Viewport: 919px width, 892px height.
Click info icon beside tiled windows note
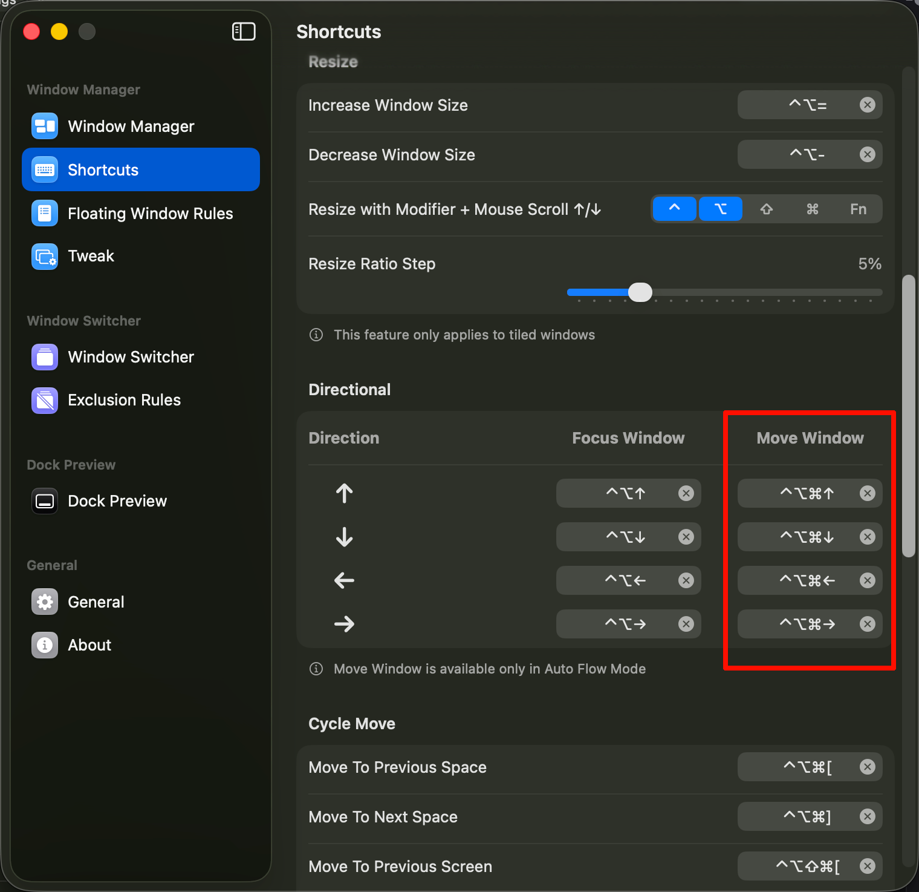click(x=316, y=335)
